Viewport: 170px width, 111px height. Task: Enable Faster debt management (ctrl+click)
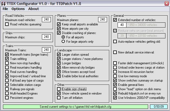pos(115,63)
